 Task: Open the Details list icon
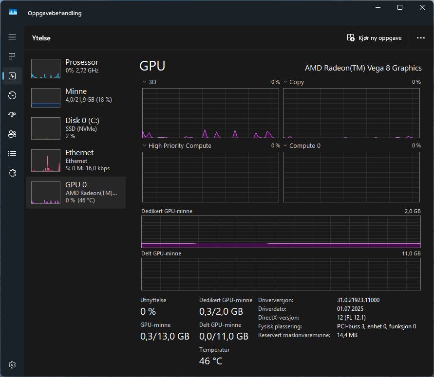[x=12, y=154]
